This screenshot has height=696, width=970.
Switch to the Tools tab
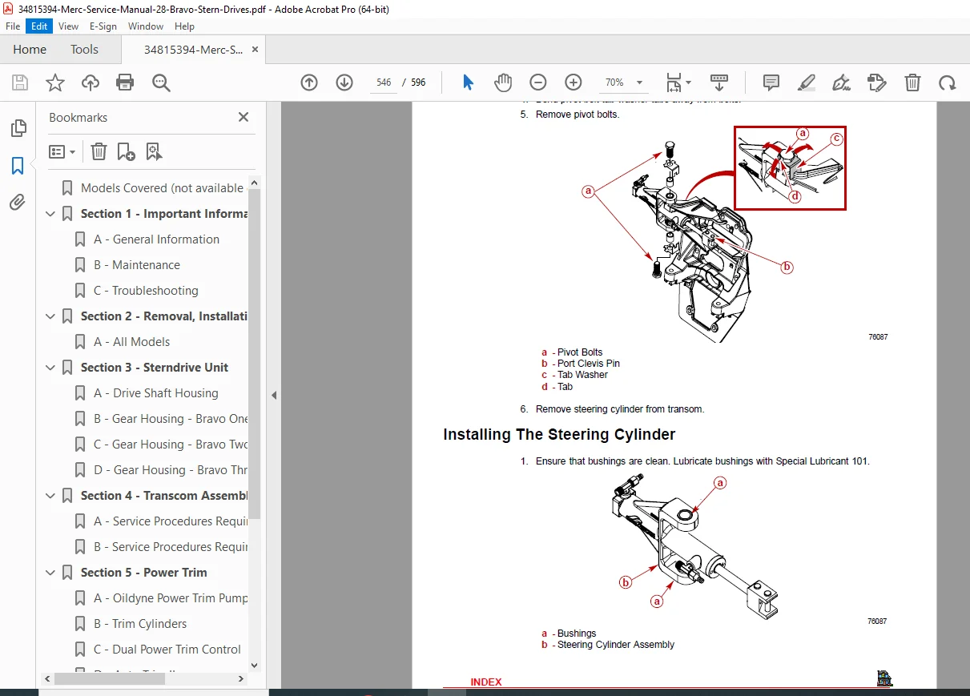point(84,50)
